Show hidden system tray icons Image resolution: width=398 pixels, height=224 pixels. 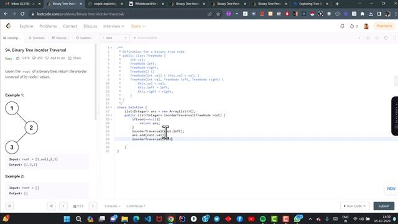310,219
